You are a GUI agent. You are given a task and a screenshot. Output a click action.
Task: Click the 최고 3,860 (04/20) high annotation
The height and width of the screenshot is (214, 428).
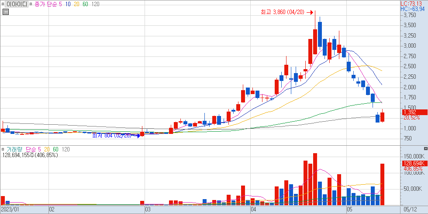coord(283,12)
